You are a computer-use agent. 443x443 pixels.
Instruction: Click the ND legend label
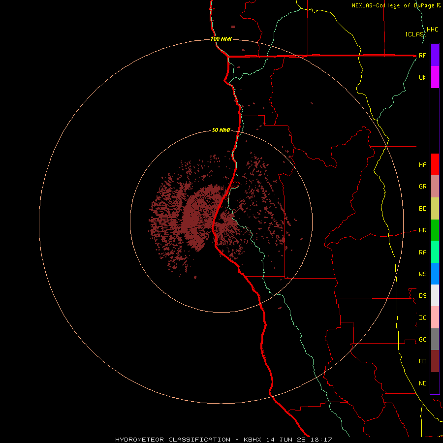coord(423,383)
